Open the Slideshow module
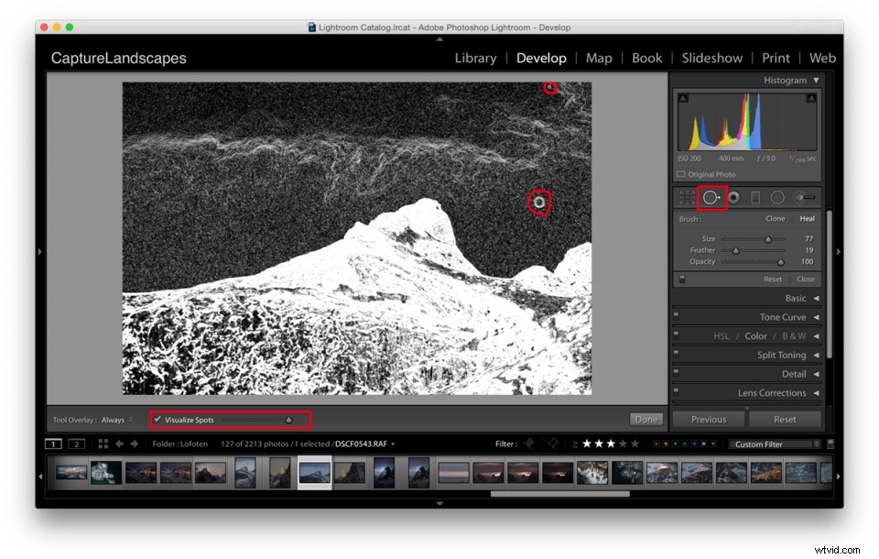This screenshot has height=559, width=879. tap(712, 58)
